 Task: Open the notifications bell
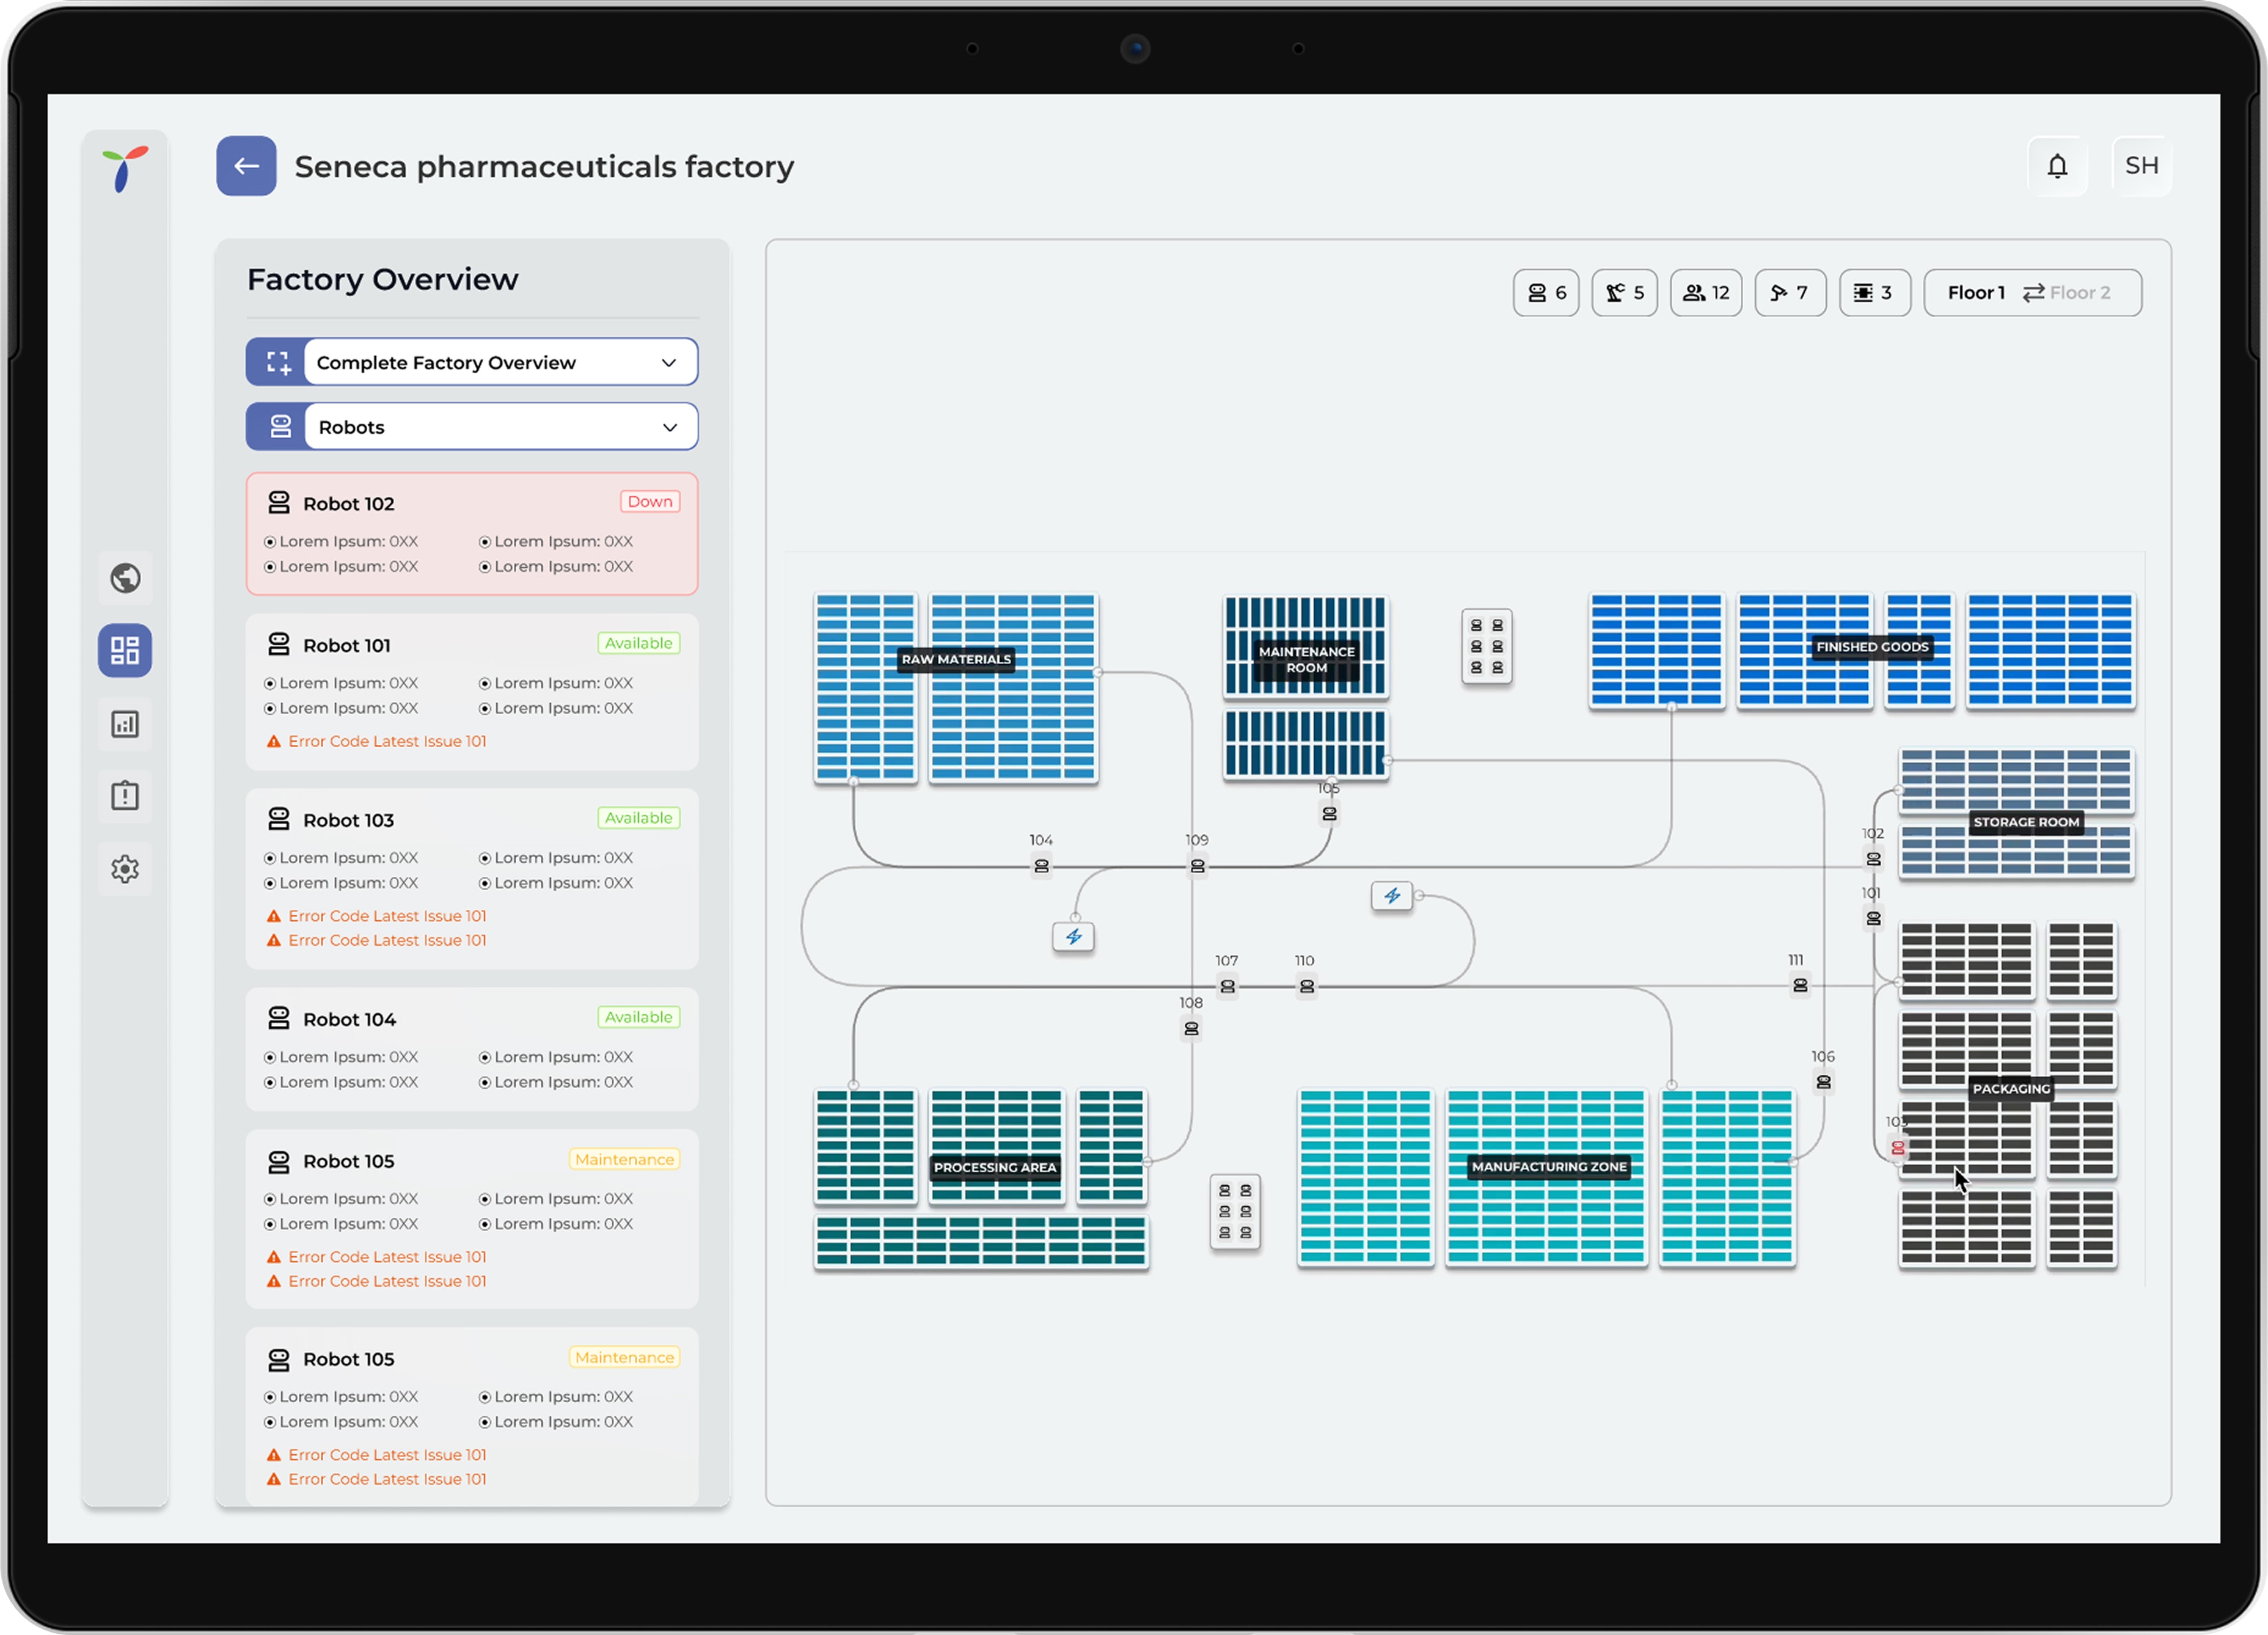pos(2056,166)
